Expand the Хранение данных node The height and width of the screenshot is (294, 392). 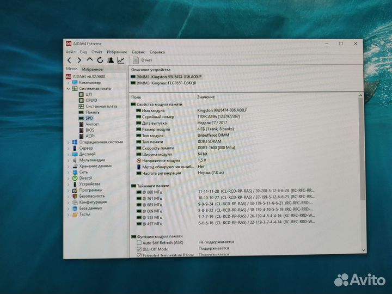pyautogui.click(x=68, y=166)
